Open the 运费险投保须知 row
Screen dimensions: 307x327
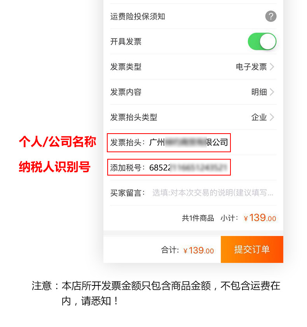(193, 16)
